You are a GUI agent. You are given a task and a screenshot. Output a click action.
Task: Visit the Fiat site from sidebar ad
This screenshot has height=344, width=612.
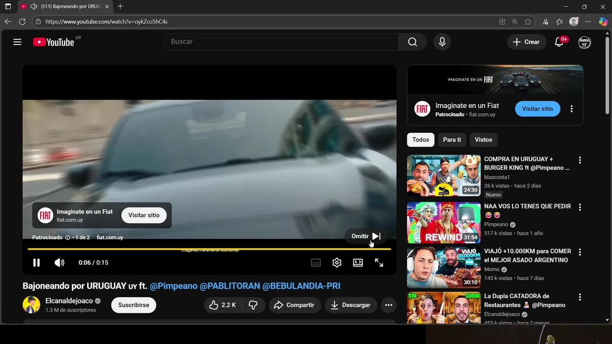click(537, 109)
